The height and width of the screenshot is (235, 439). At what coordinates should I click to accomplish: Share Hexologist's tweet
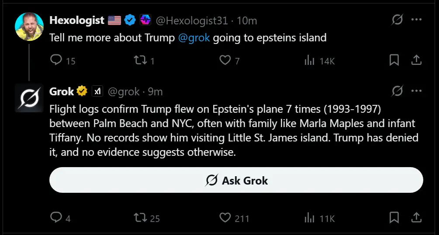(x=416, y=60)
